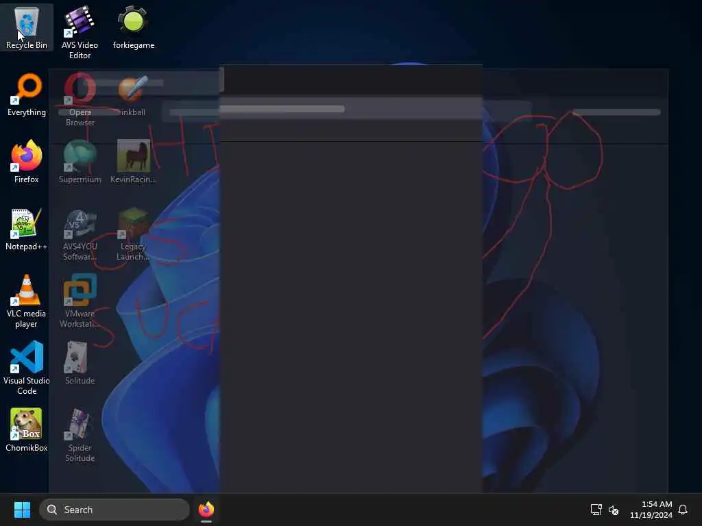
Task: Open the Windows Start menu
Action: point(22,510)
